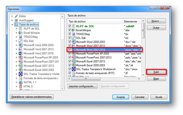Click Excel bilingüe icon in tree
Viewport: 183px width, 115px height.
[x=20, y=33]
